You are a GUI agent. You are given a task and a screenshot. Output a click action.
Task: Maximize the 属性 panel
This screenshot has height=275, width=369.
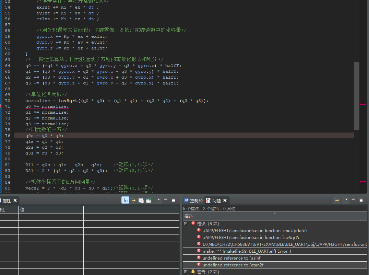tap(174, 200)
